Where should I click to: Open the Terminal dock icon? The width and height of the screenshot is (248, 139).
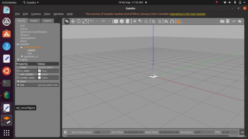(7, 83)
